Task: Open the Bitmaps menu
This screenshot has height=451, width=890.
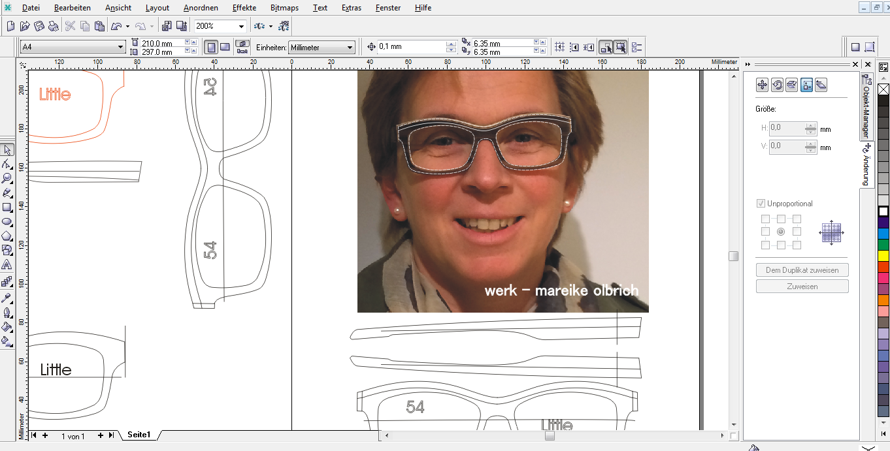Action: pos(284,8)
